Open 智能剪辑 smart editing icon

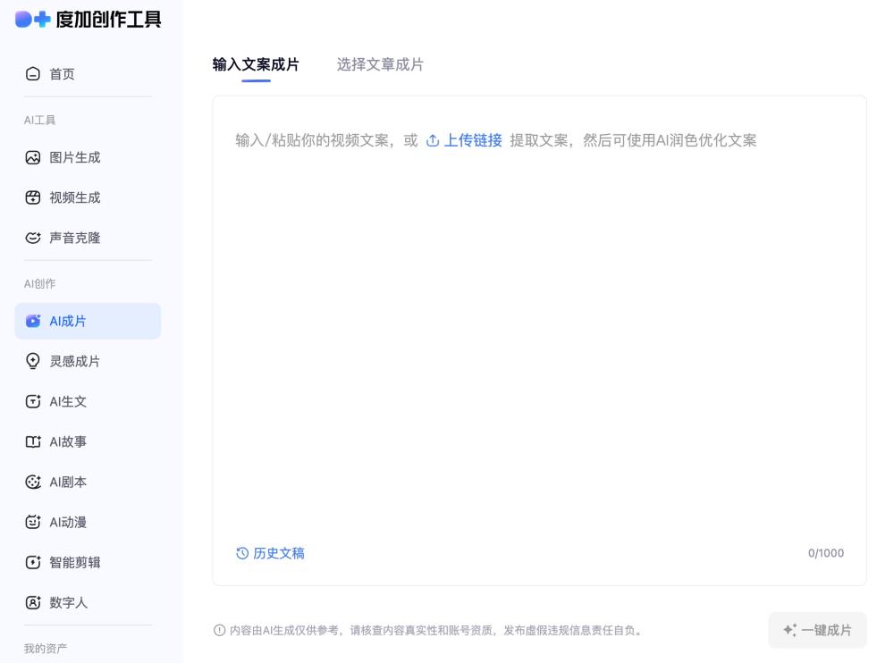coord(33,562)
